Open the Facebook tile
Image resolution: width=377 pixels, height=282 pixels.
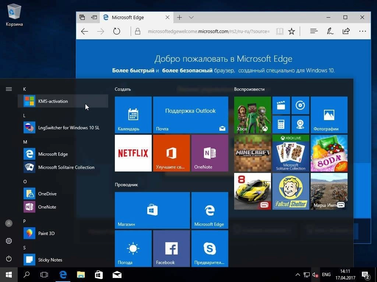tap(172, 249)
